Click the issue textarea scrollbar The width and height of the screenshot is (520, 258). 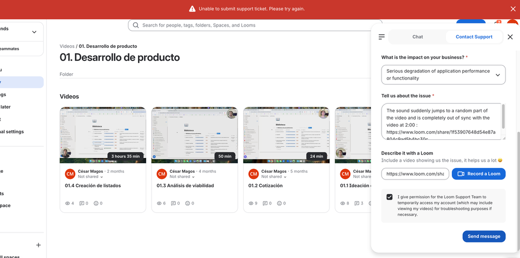pos(503,116)
